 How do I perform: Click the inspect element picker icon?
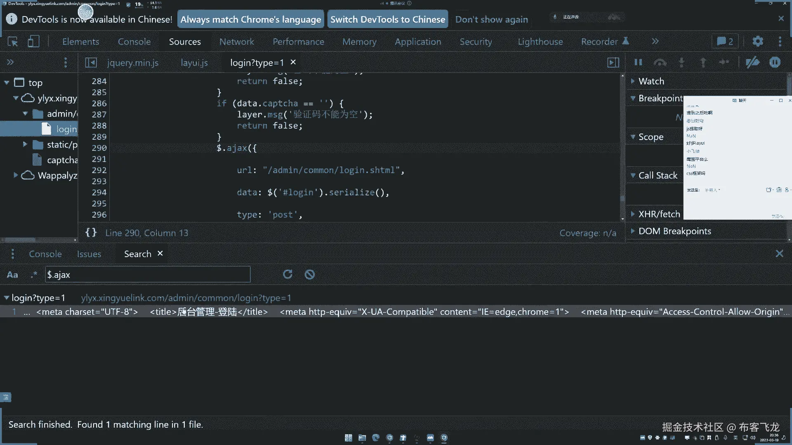coord(13,42)
